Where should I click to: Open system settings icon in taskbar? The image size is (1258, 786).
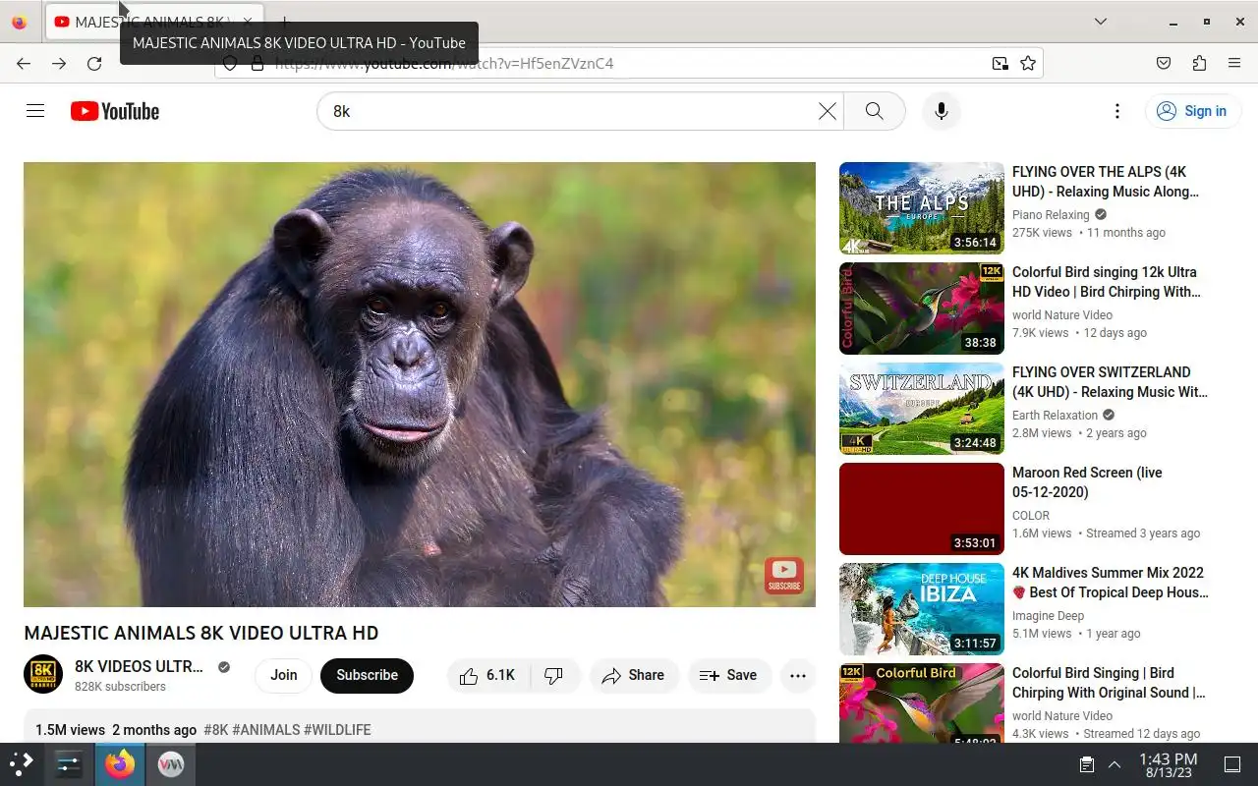(x=69, y=763)
